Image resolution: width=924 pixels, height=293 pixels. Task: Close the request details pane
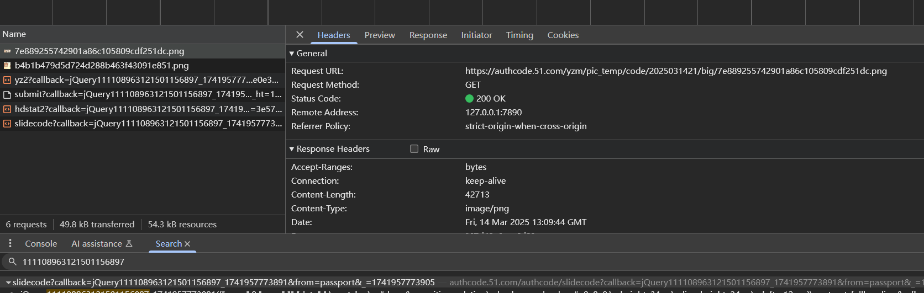point(300,35)
